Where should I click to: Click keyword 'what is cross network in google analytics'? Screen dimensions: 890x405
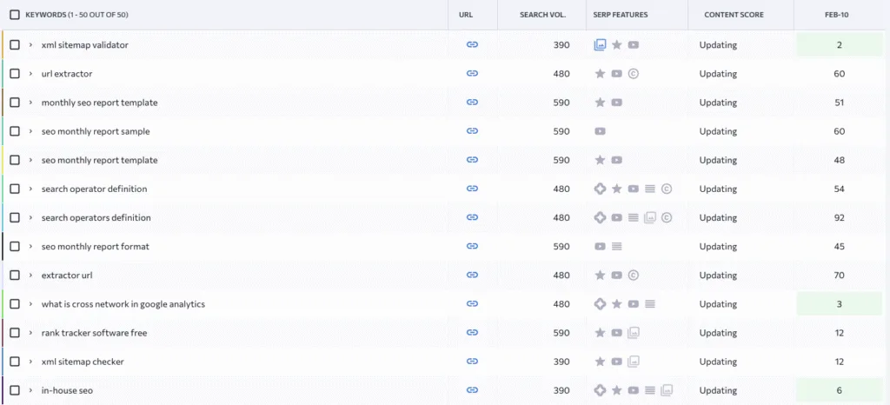pos(123,304)
